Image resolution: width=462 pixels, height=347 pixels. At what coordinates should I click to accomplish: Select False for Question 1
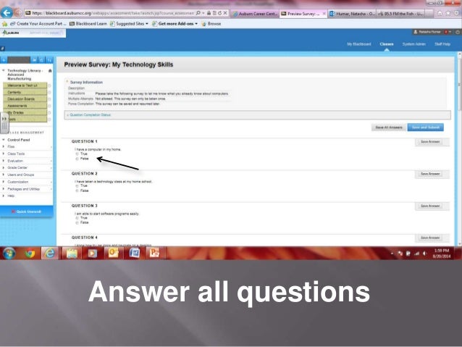(77, 159)
